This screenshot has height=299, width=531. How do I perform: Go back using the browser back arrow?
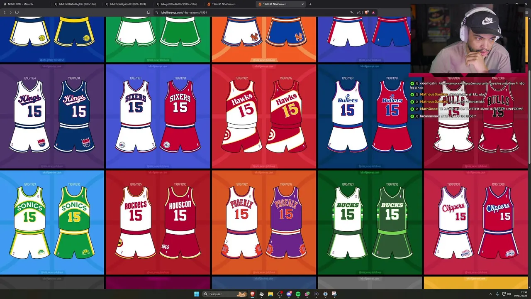click(5, 12)
